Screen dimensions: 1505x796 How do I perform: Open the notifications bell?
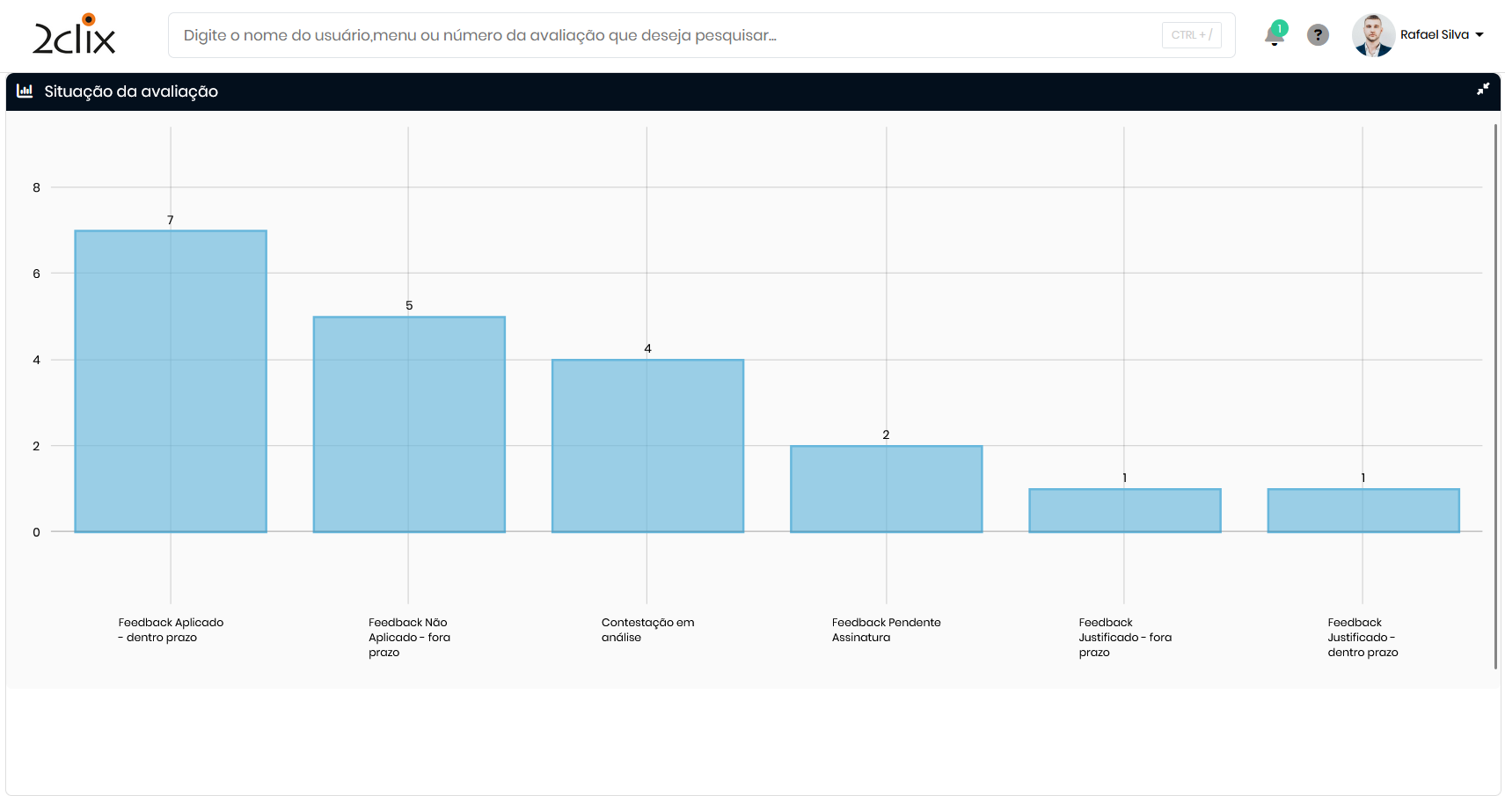(x=1273, y=37)
